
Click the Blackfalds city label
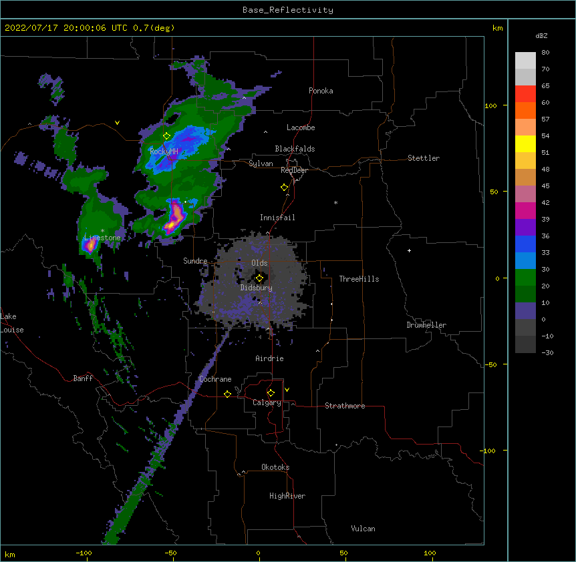[x=295, y=149]
